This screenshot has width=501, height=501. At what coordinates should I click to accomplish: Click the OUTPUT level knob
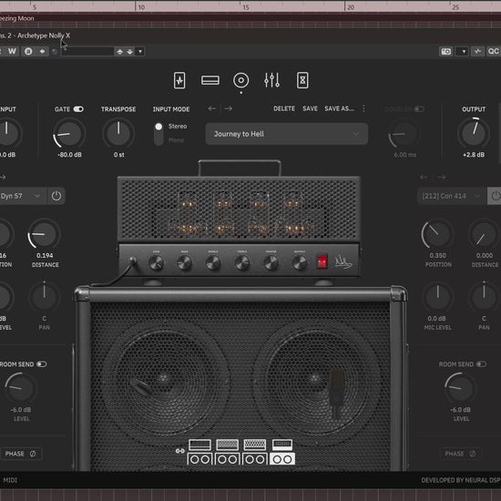click(x=474, y=134)
